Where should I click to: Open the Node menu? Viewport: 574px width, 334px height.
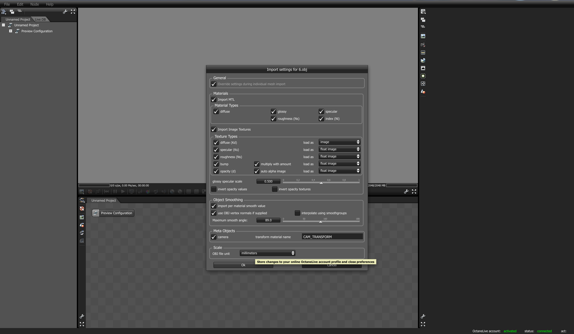click(x=34, y=4)
